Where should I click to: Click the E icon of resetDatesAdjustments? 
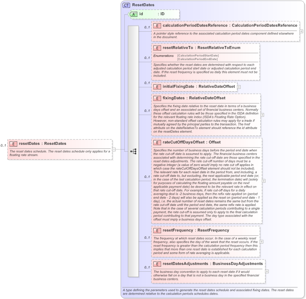click(x=157, y=264)
